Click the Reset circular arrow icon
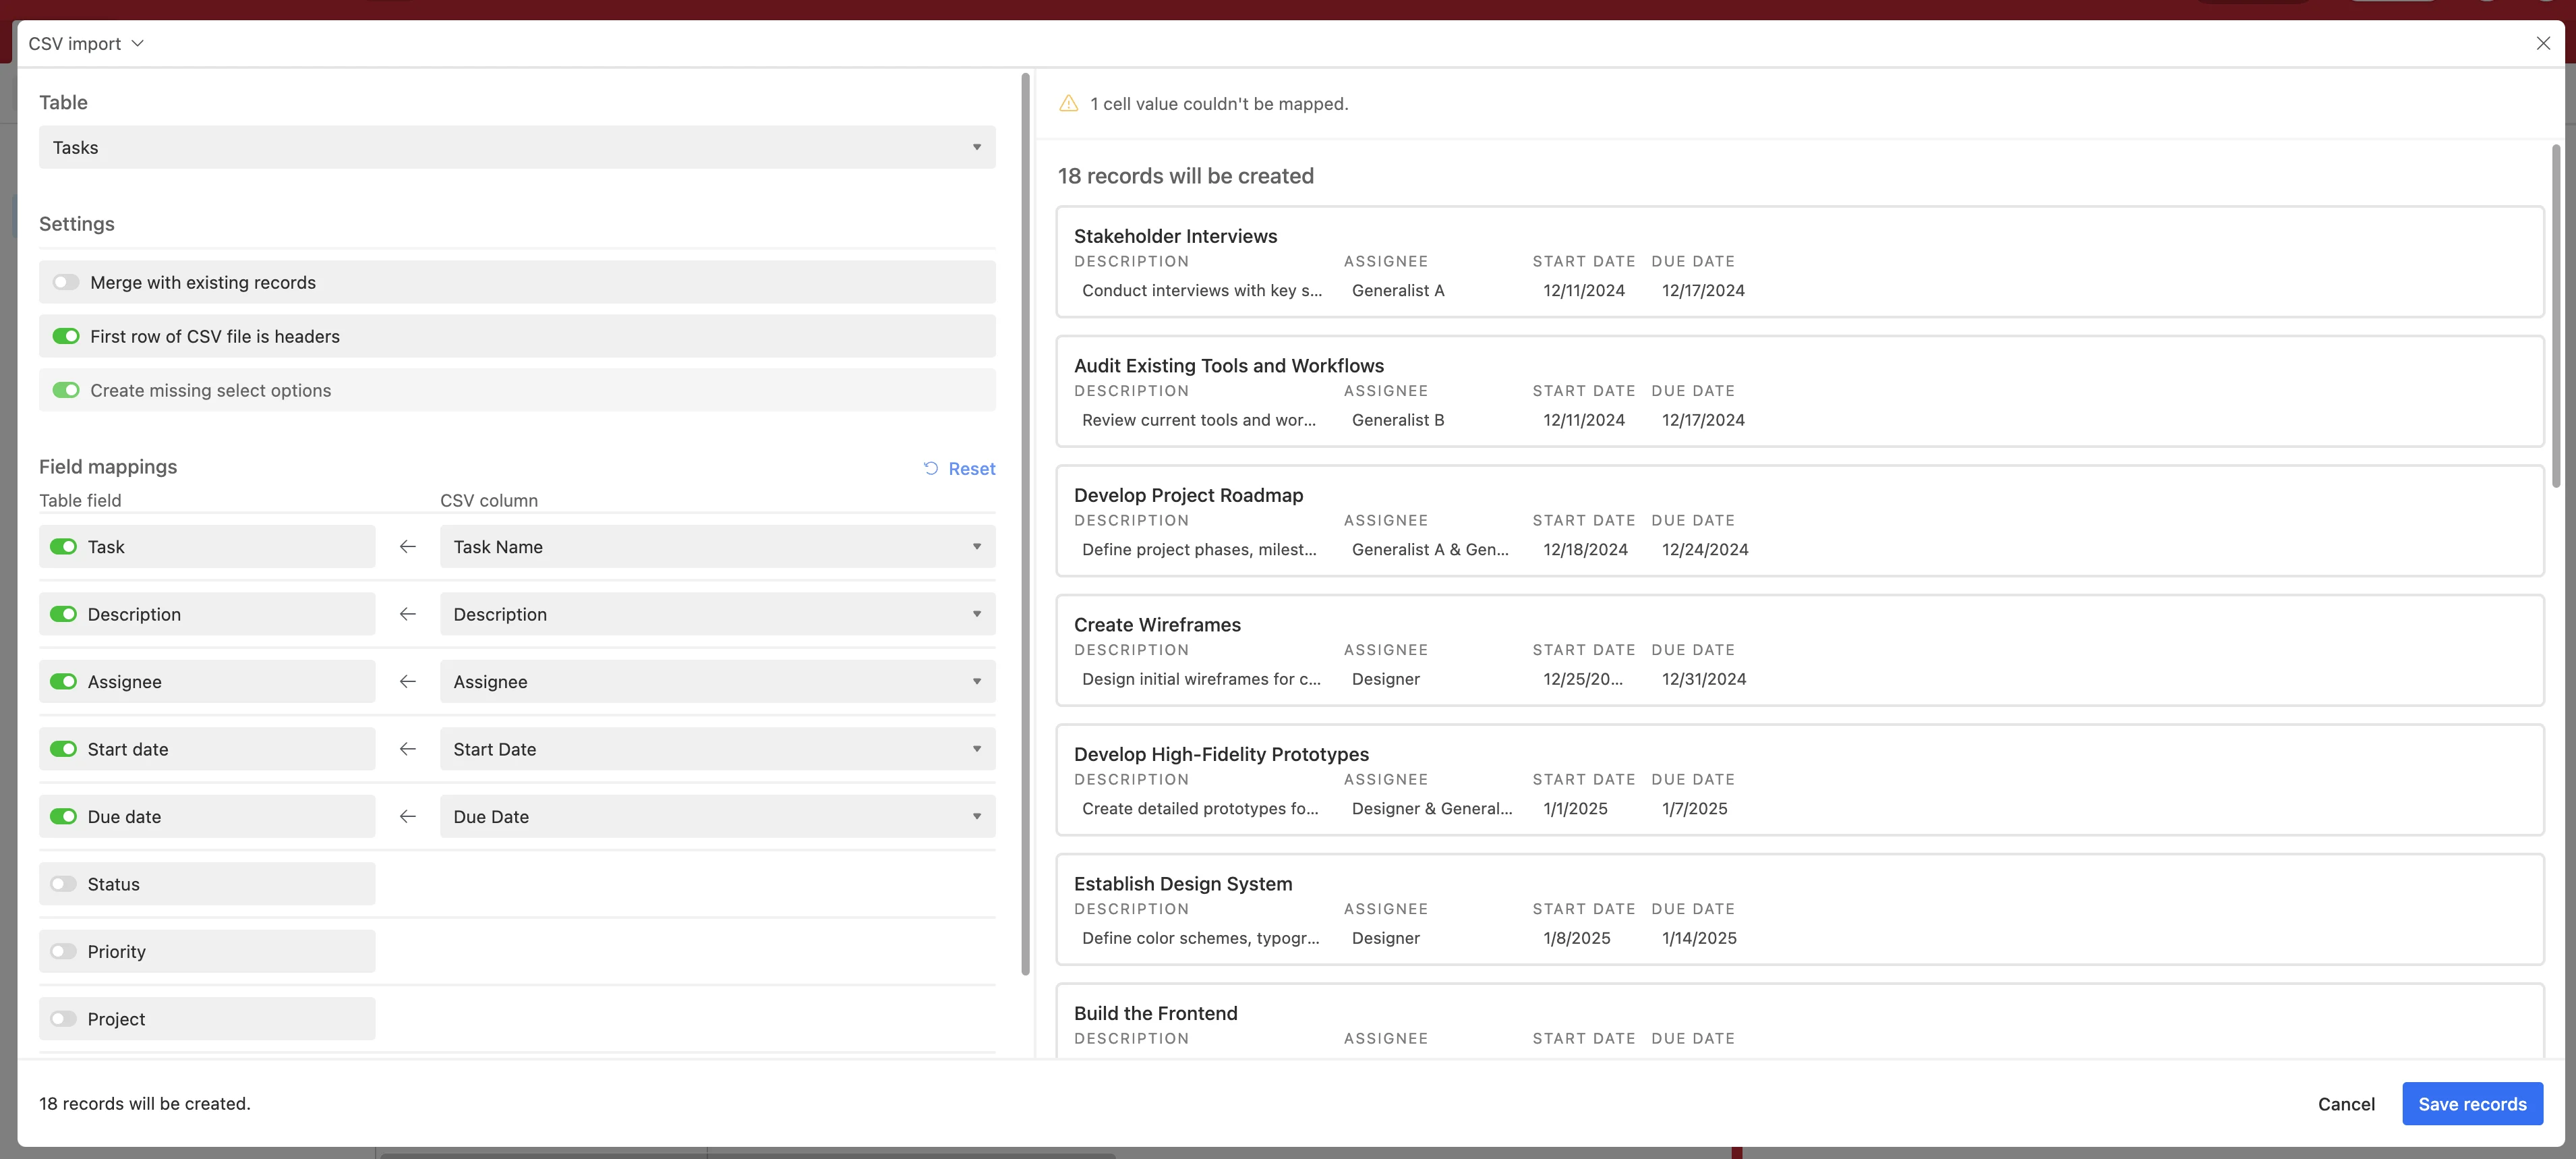Image resolution: width=2576 pixels, height=1159 pixels. click(x=930, y=468)
